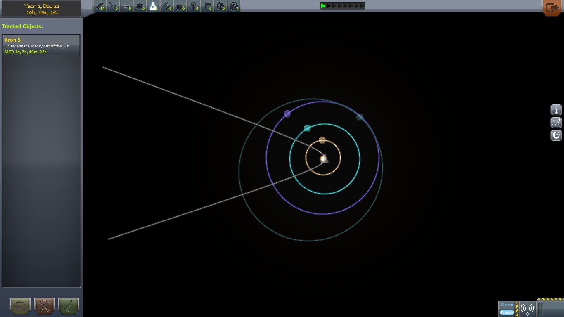564x317 pixels.
Task: Click the "Tracked Objects:" heading
Action: click(x=22, y=26)
